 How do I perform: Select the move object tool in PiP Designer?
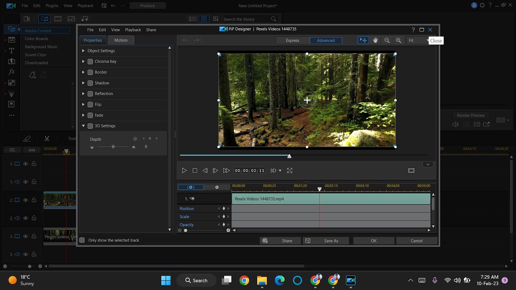(x=363, y=40)
